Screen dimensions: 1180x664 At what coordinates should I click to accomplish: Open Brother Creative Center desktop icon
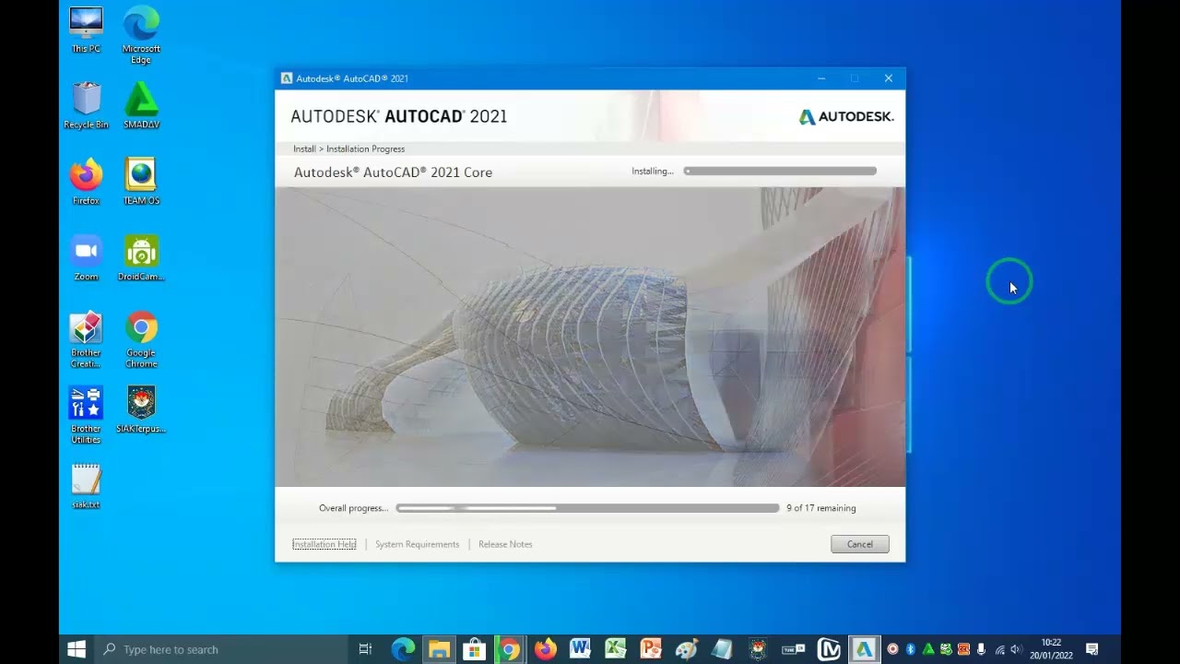86,339
